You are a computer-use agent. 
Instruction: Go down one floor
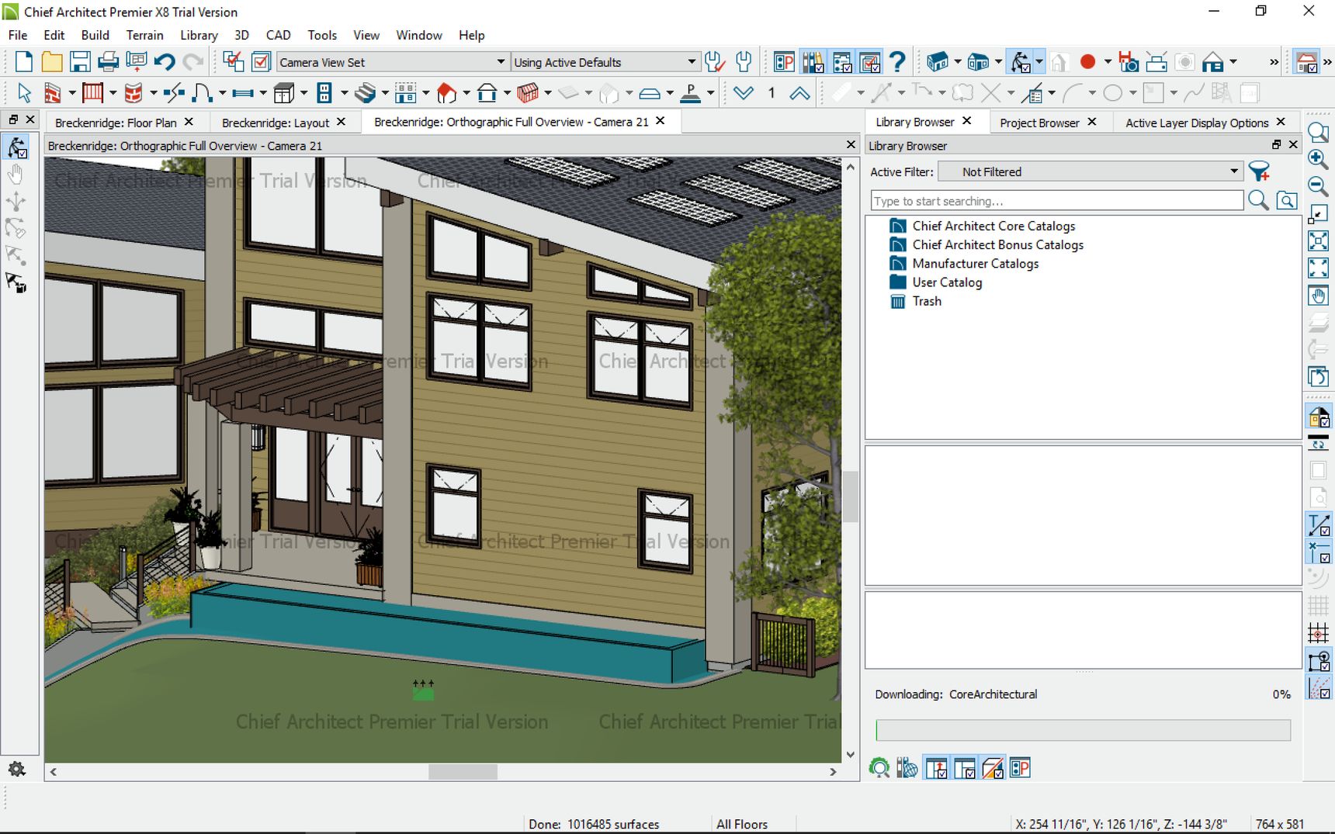coord(744,93)
